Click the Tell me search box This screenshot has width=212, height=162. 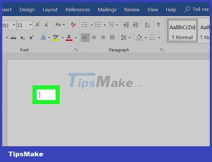(197, 9)
